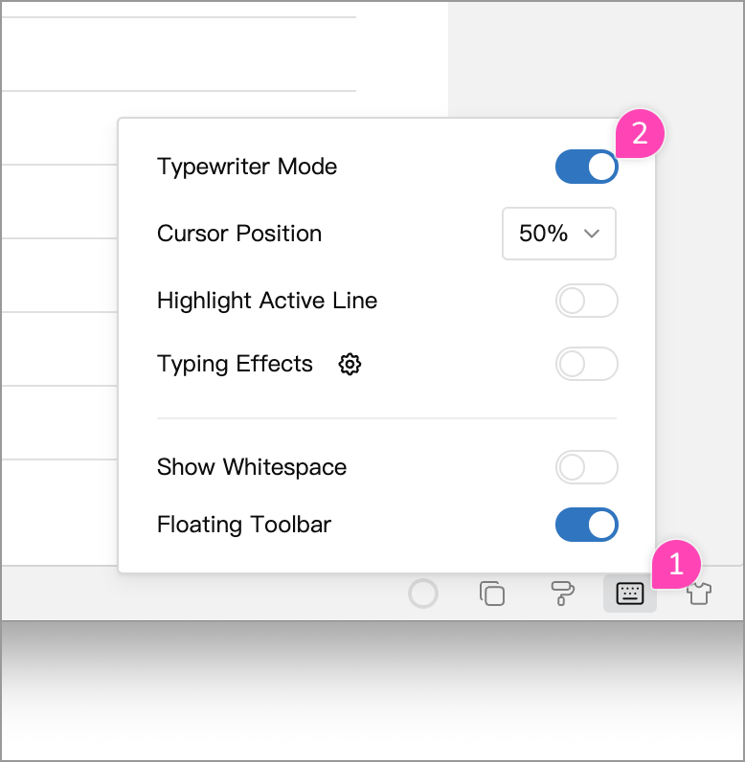Click the circular progress ring icon

point(423,594)
